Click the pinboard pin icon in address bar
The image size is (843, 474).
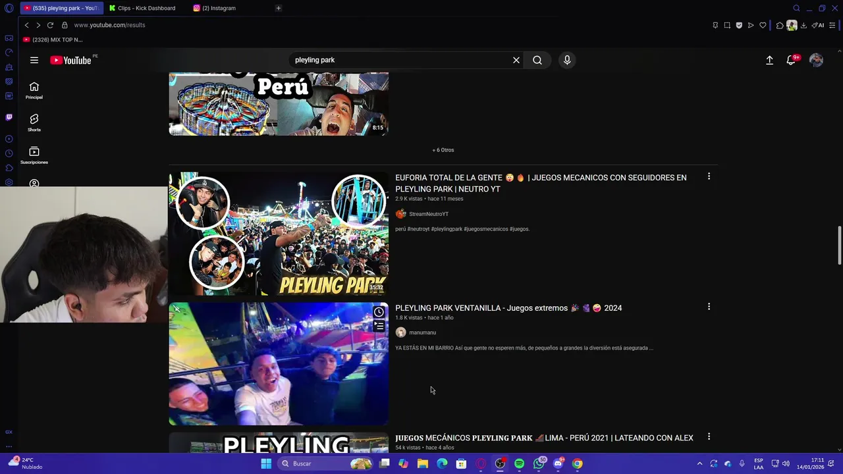pos(715,25)
